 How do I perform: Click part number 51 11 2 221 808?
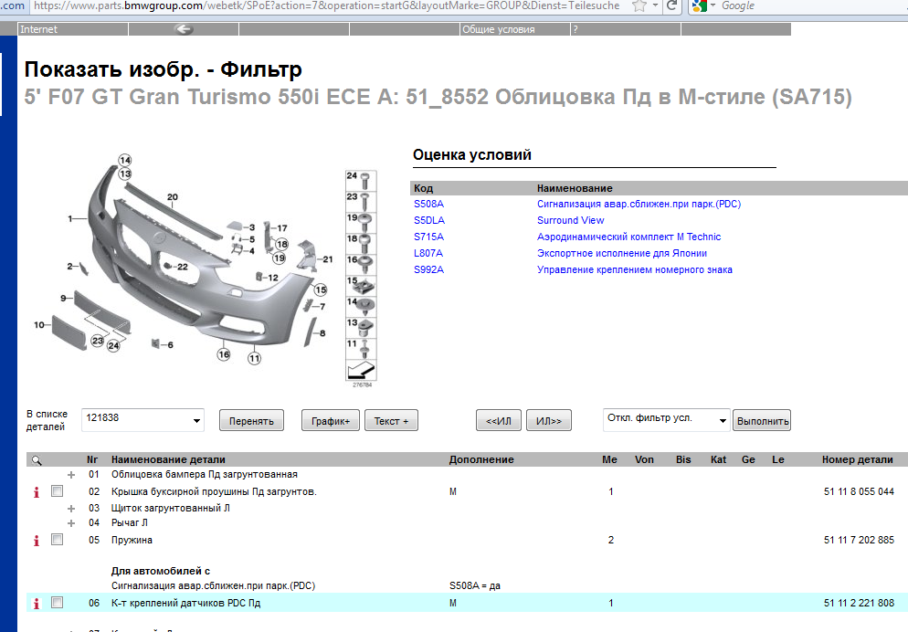click(859, 603)
